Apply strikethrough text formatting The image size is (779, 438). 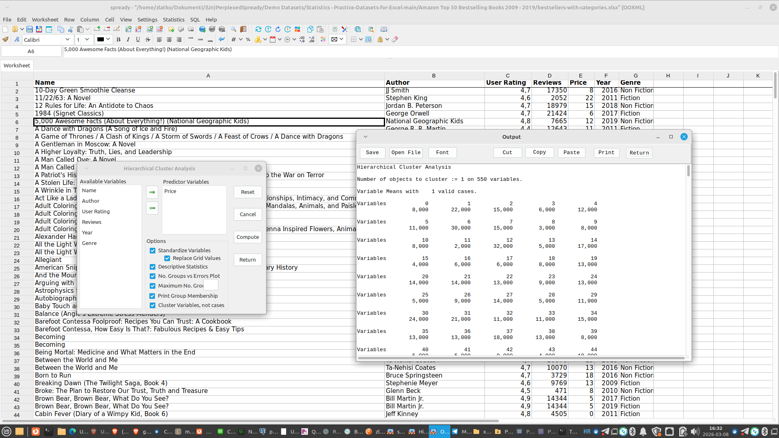[x=148, y=39]
